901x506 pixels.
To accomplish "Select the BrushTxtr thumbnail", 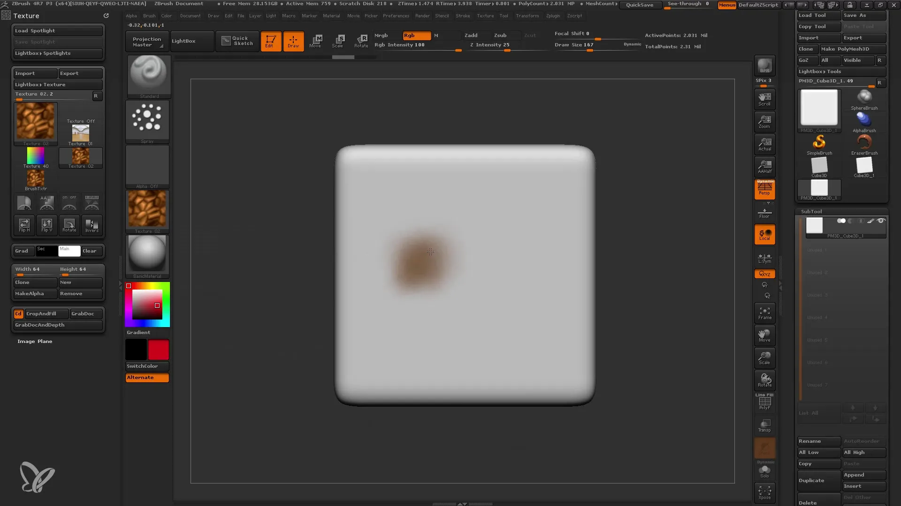I will tap(36, 180).
